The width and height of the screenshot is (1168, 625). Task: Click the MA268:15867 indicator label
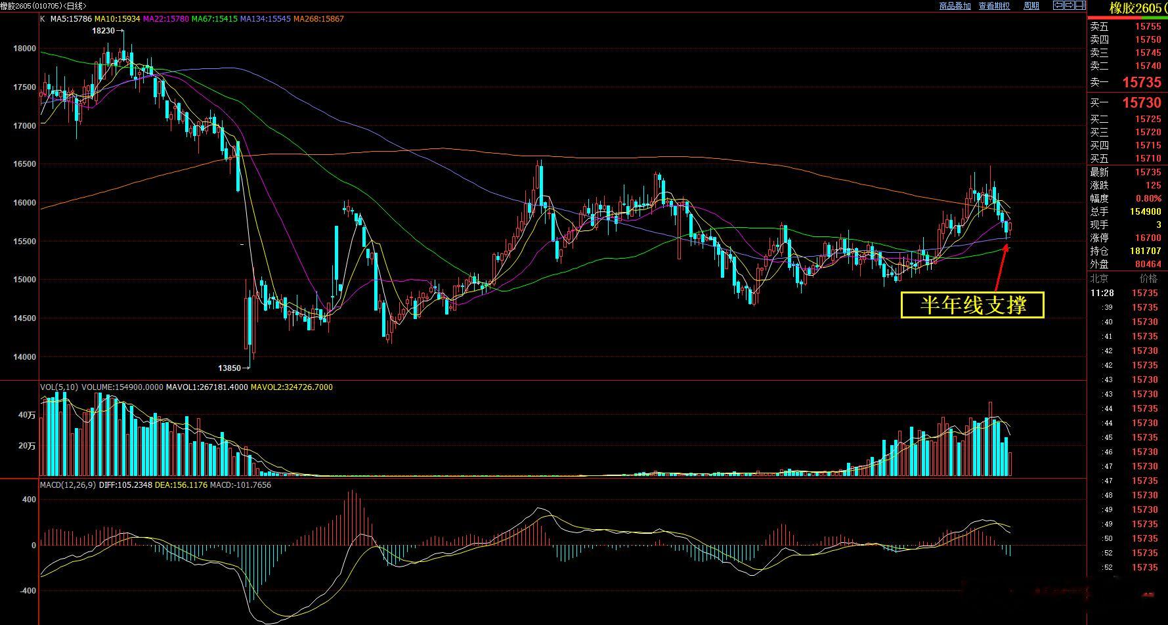point(318,19)
